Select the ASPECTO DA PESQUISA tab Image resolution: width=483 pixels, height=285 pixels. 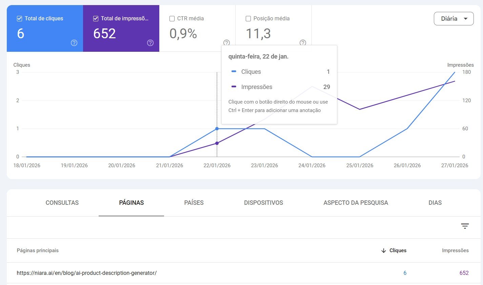[356, 203]
